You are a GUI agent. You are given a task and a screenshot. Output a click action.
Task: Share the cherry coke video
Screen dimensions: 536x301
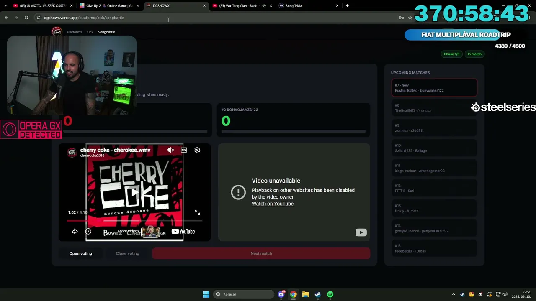click(75, 231)
